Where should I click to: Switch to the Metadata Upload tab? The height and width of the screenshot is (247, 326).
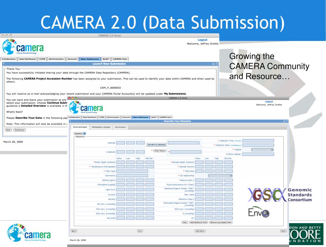coord(101,127)
